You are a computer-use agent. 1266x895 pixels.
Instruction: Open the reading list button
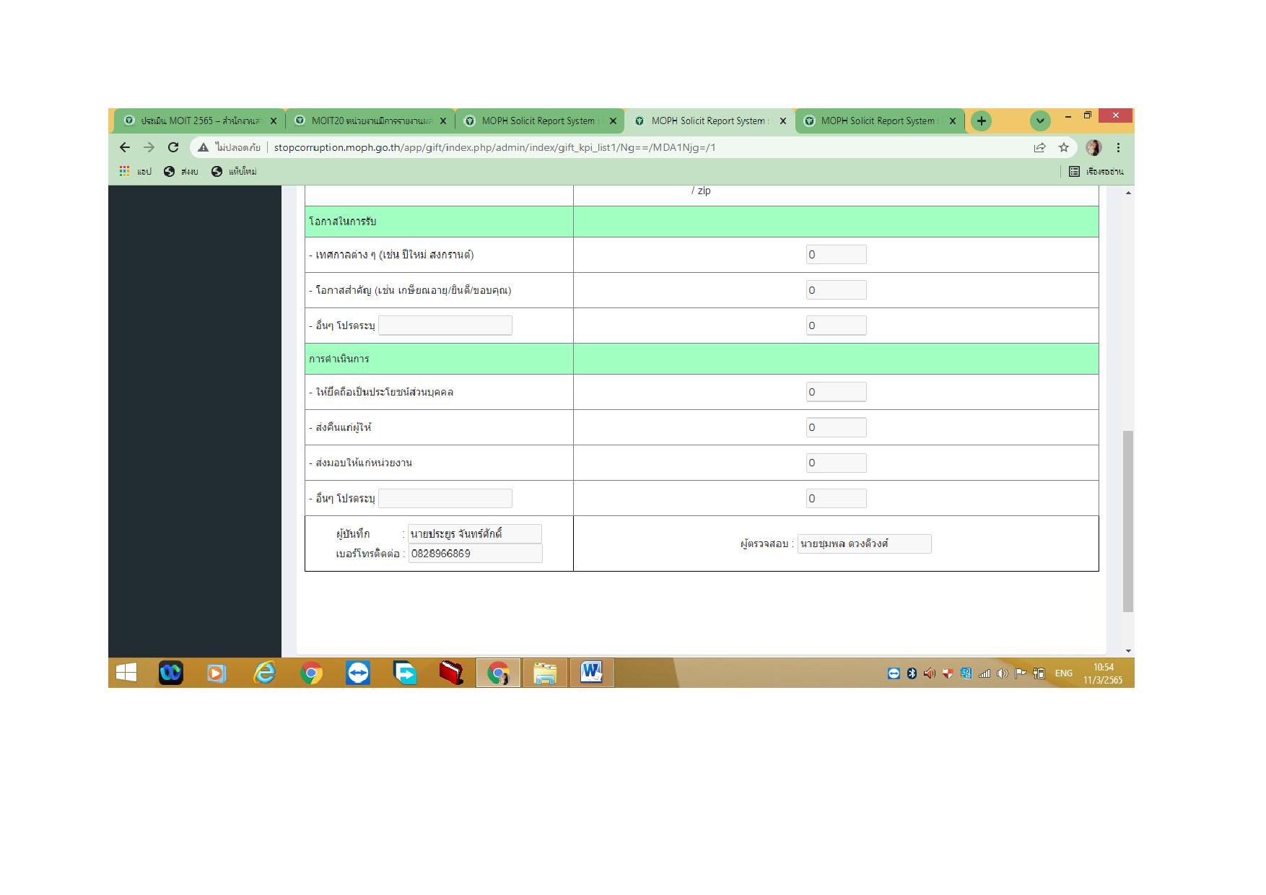click(1096, 171)
